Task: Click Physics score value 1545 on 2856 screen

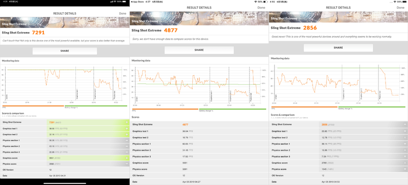Action: (324, 169)
